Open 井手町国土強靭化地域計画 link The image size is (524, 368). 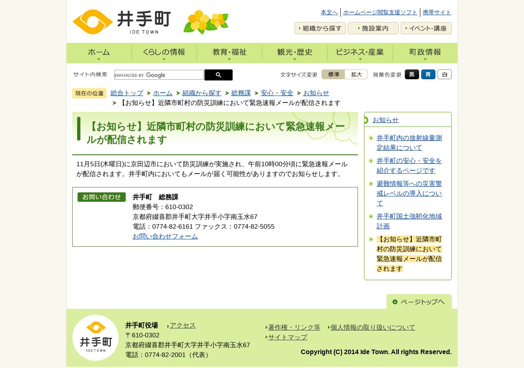click(409, 221)
